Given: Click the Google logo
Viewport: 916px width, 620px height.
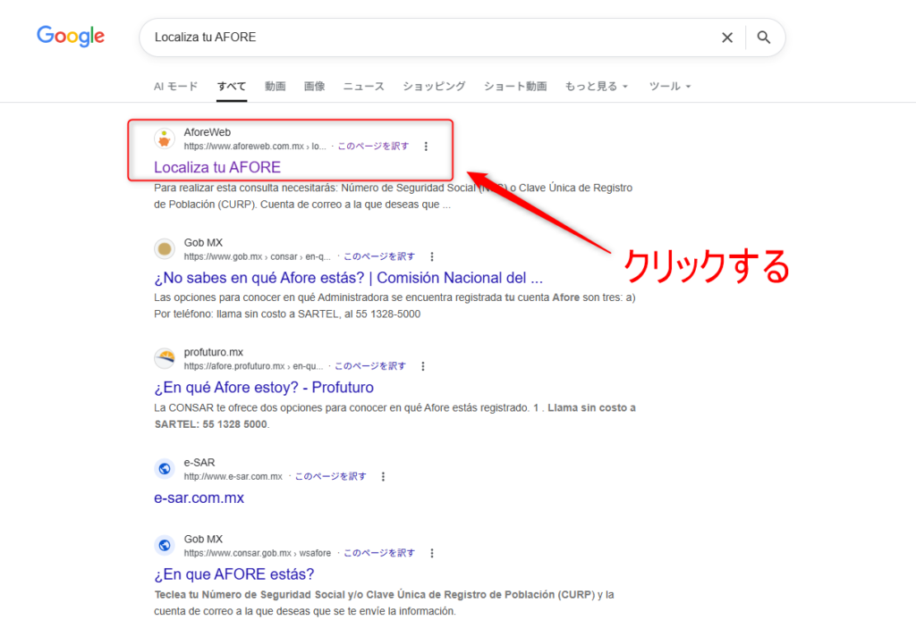Looking at the screenshot, I should [x=71, y=37].
